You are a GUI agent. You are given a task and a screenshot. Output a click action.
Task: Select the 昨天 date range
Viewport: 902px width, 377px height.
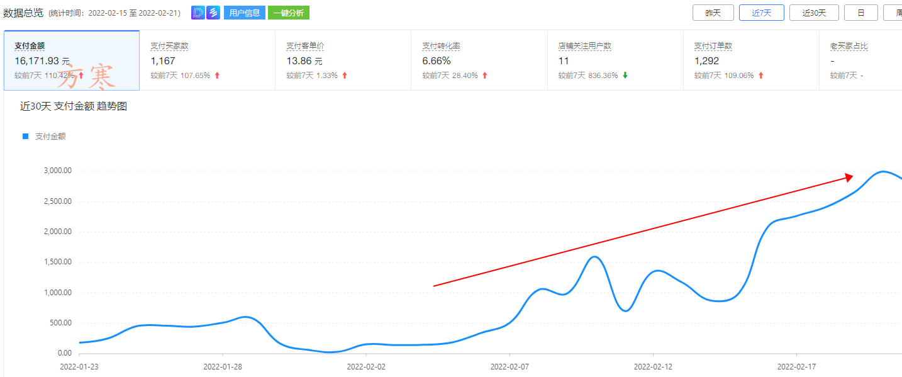[713, 13]
